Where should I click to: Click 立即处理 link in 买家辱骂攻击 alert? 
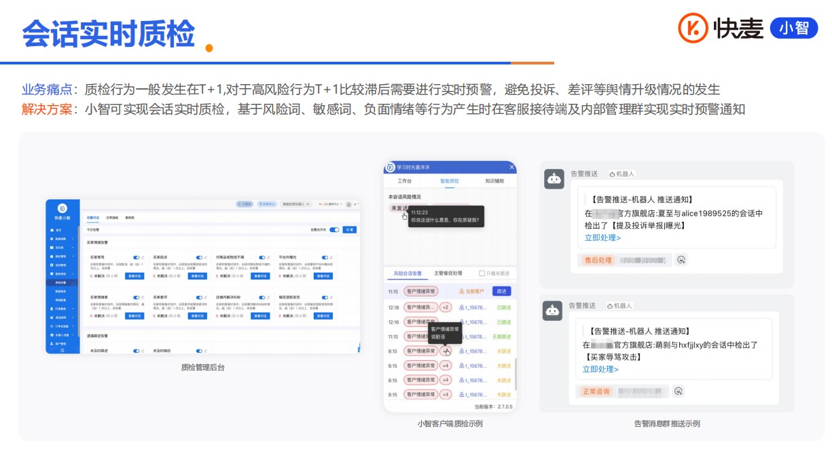pyautogui.click(x=600, y=369)
